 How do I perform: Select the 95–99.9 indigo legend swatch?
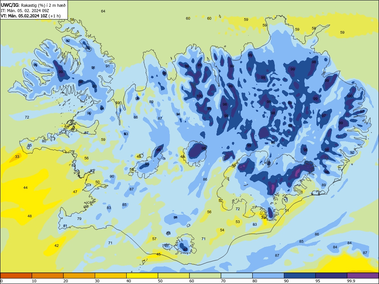tap(331, 276)
